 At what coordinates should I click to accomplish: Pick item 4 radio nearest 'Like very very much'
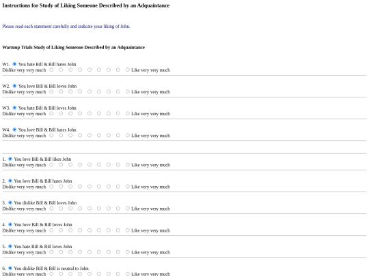tap(128, 230)
